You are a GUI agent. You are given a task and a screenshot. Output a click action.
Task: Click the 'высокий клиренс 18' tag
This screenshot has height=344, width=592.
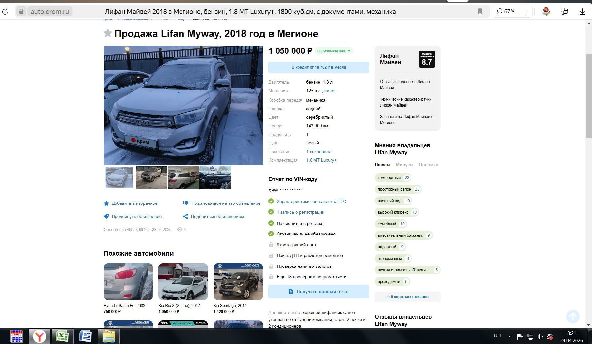(397, 212)
